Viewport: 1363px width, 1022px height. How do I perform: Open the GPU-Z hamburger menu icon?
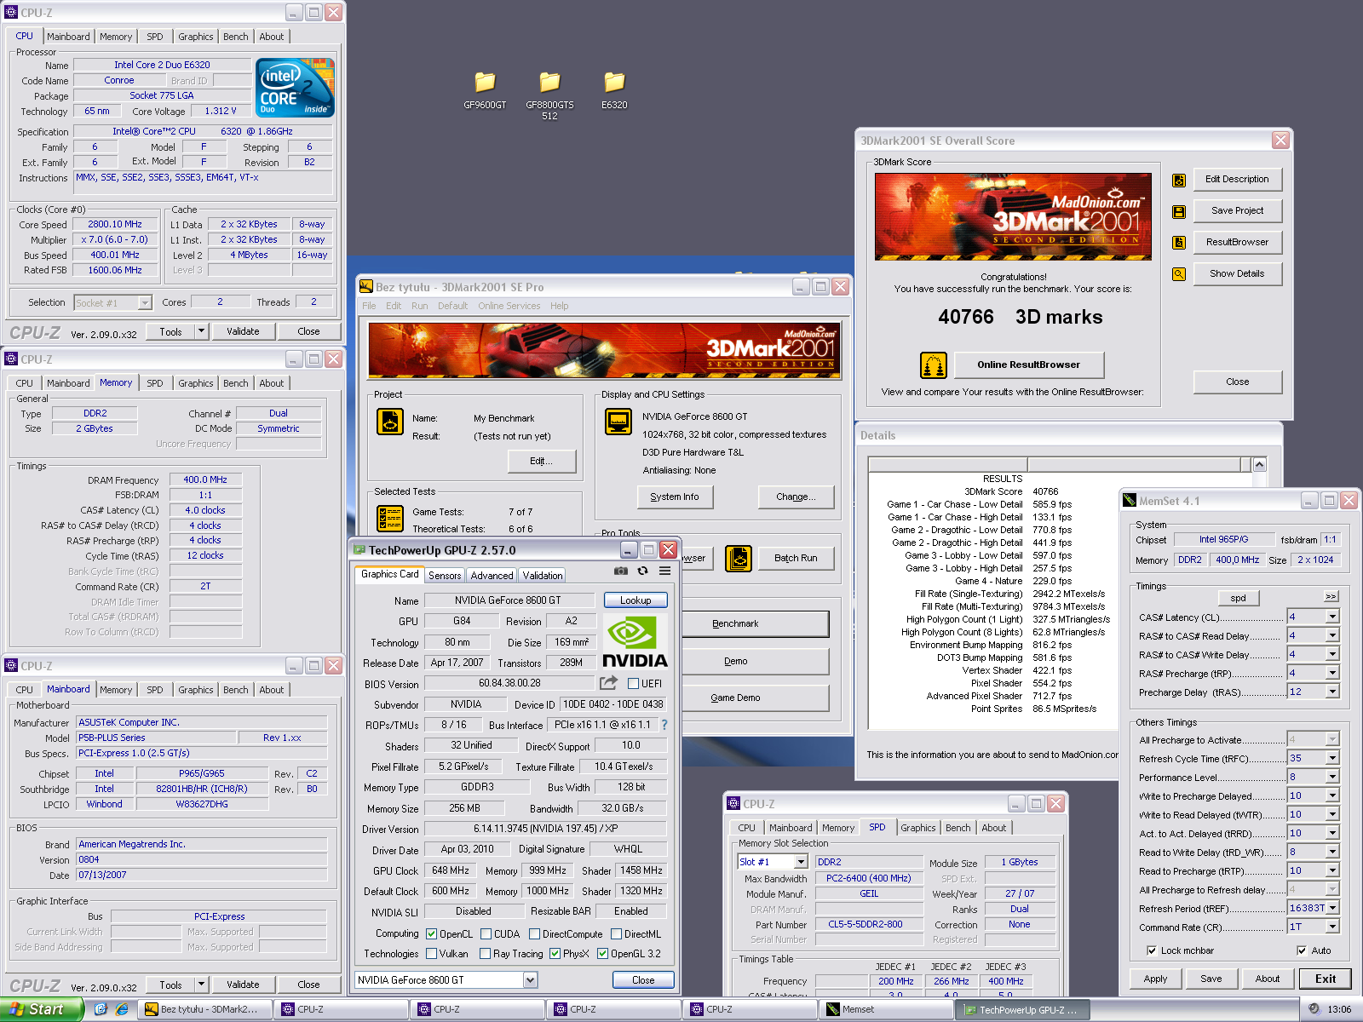coord(664,571)
